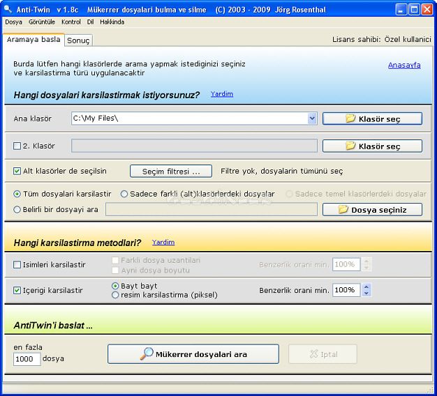Enable Isimleri karsilastir checkbox
Screen dimensions: 437x396
point(17,264)
